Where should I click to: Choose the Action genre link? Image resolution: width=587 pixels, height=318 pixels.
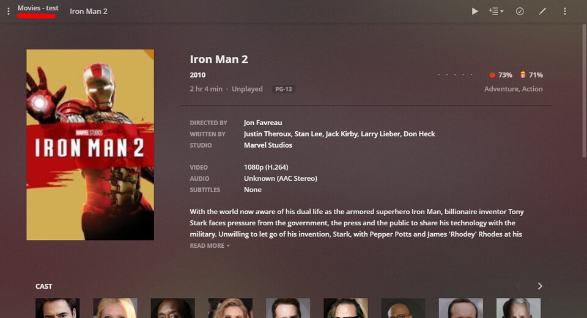tap(533, 89)
